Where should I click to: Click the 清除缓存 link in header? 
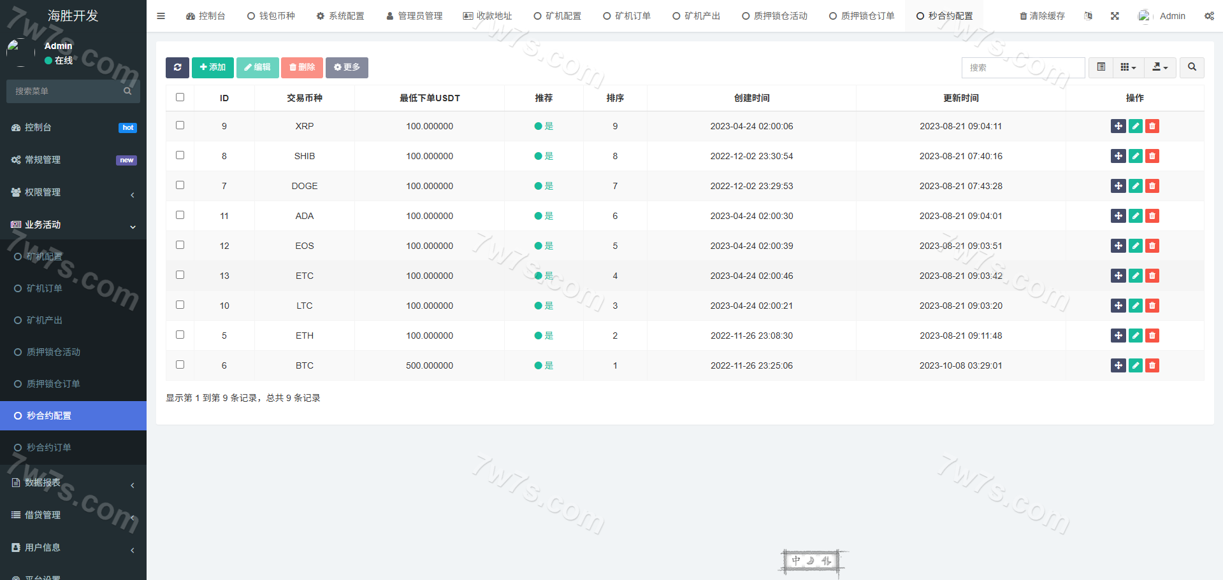[x=1042, y=16]
